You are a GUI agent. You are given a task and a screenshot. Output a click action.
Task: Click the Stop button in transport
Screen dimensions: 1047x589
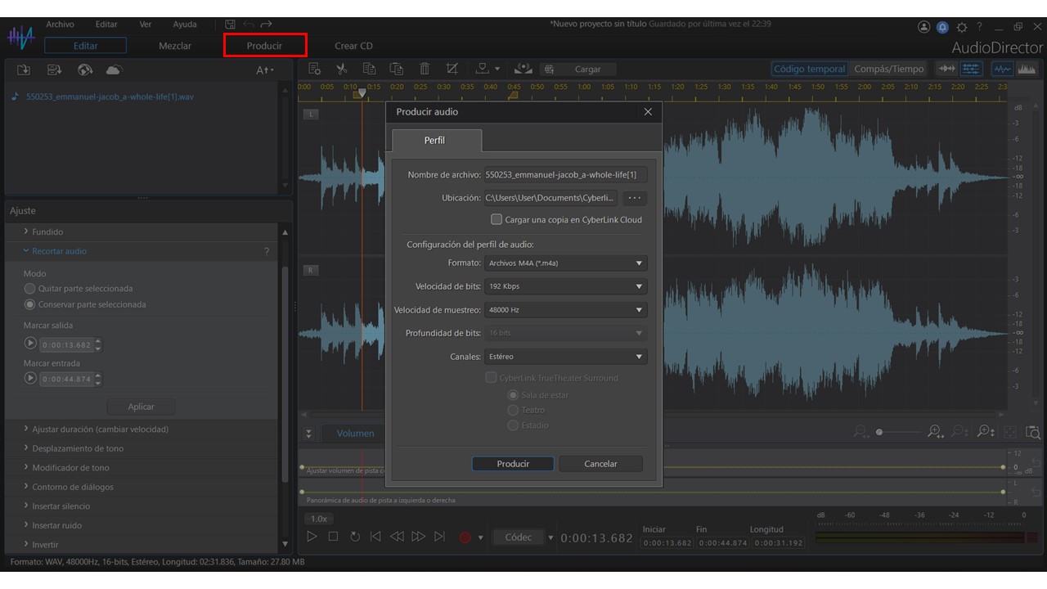click(x=333, y=537)
